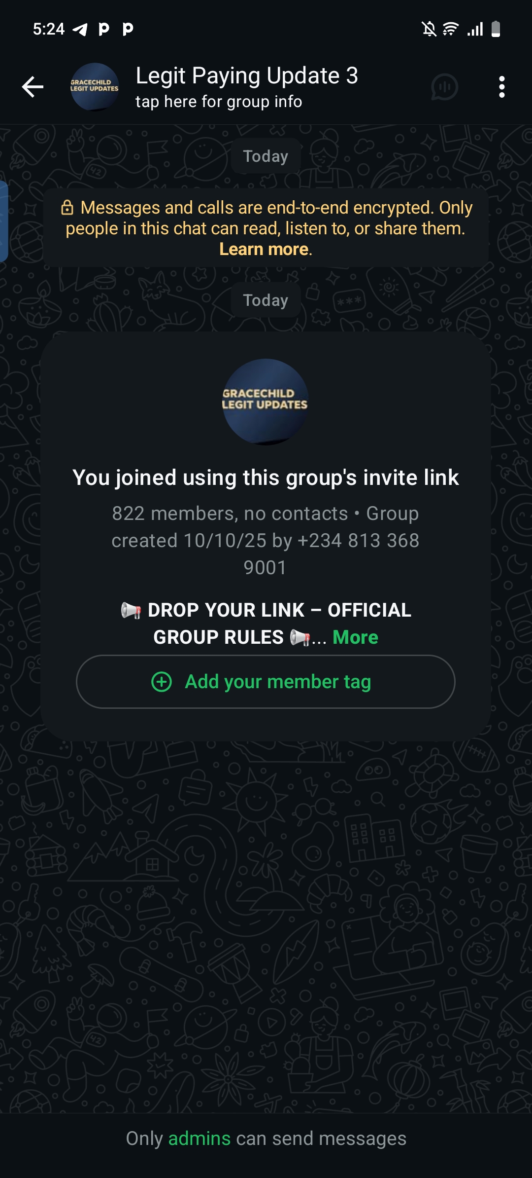The image size is (532, 1178).
Task: Tap the megaphone emoji before DROP YOUR LINK
Action: [x=131, y=610]
